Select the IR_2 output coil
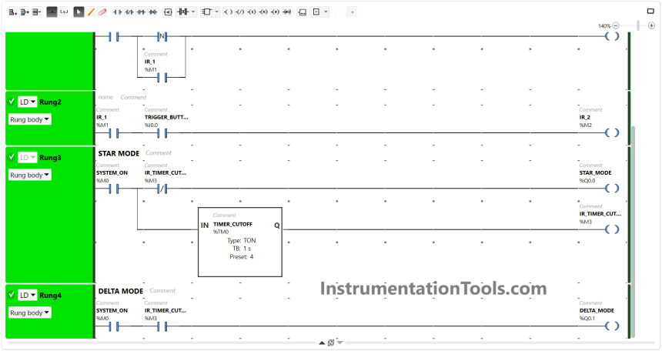The width and height of the screenshot is (662, 351). tap(612, 132)
